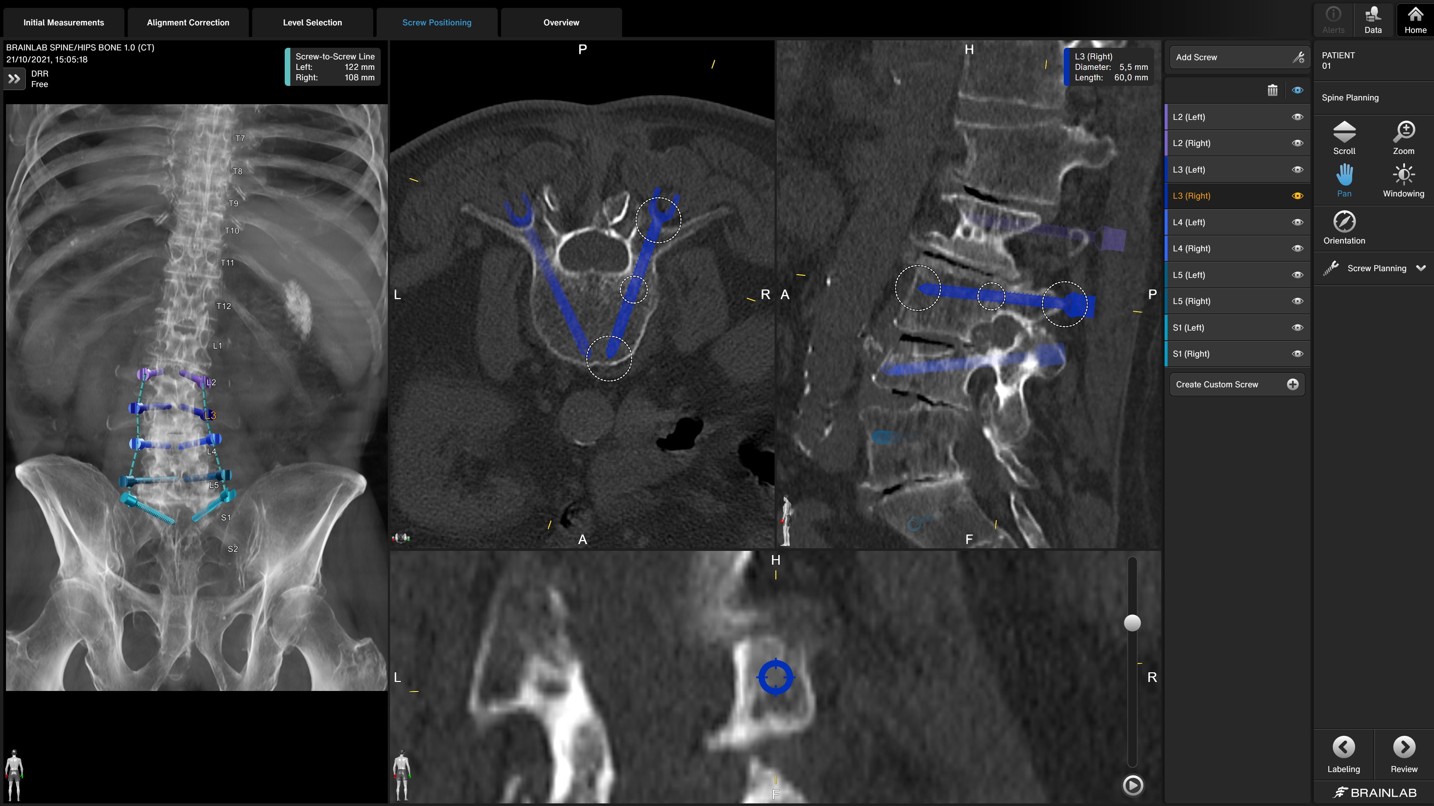This screenshot has height=806, width=1434.
Task: Open the Data panel
Action: 1372,20
